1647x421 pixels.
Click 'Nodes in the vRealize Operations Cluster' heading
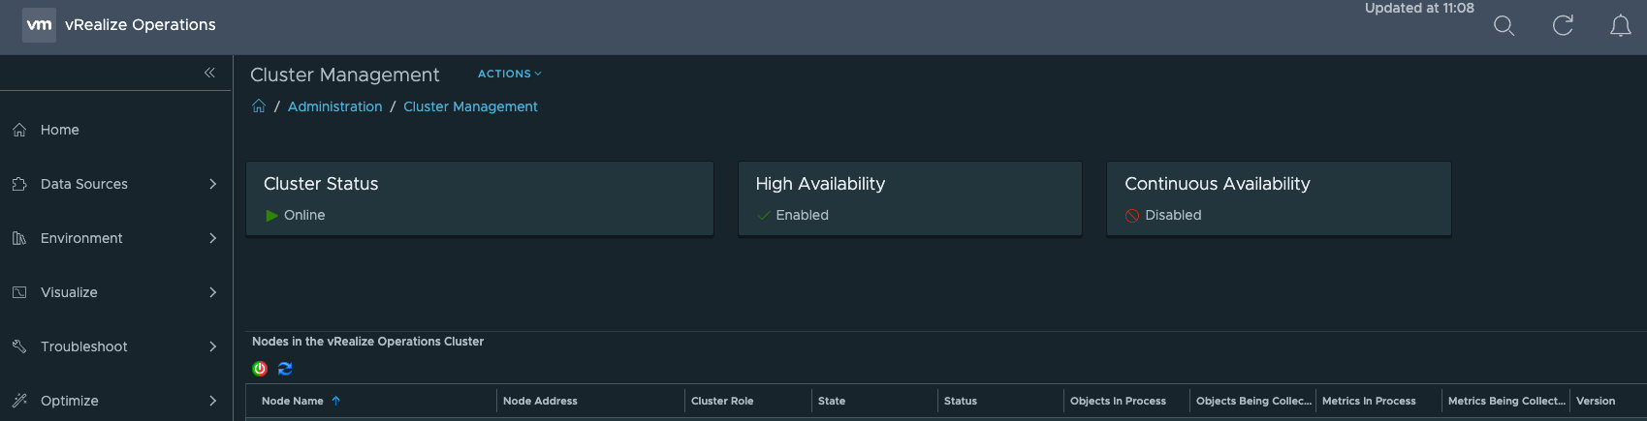pos(367,342)
